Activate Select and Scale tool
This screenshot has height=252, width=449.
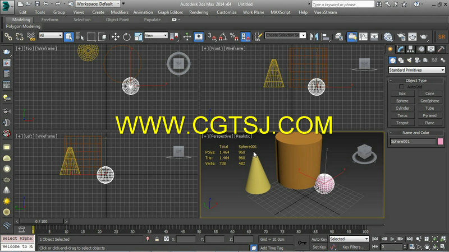click(138, 36)
